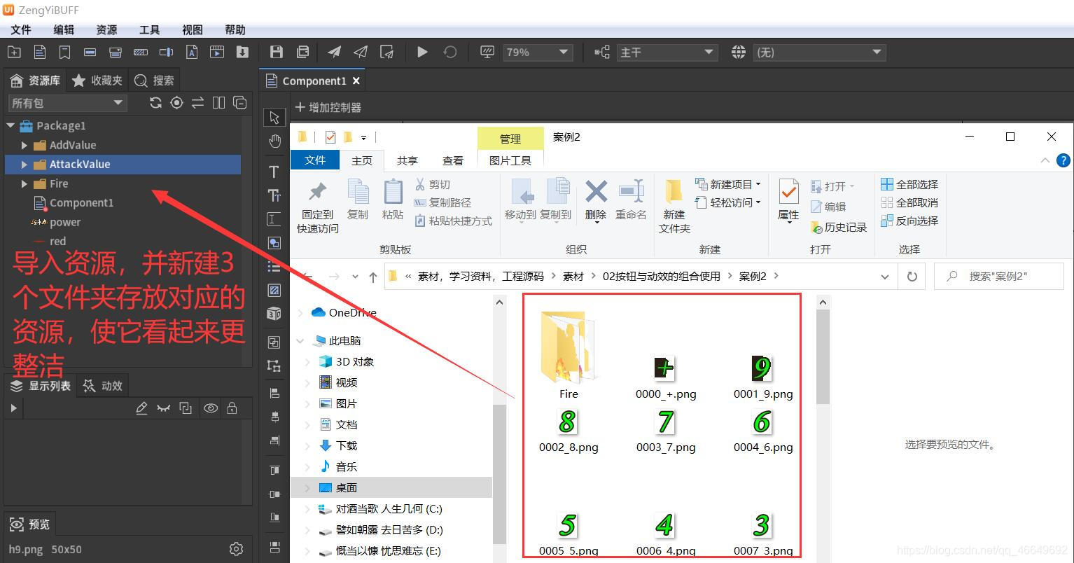Image resolution: width=1074 pixels, height=563 pixels.
Task: Switch to the 动效 tab
Action: [103, 385]
